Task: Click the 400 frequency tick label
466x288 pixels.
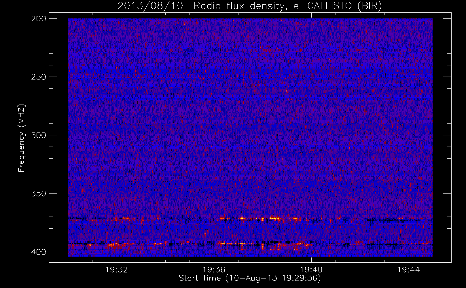Action: pyautogui.click(x=39, y=252)
